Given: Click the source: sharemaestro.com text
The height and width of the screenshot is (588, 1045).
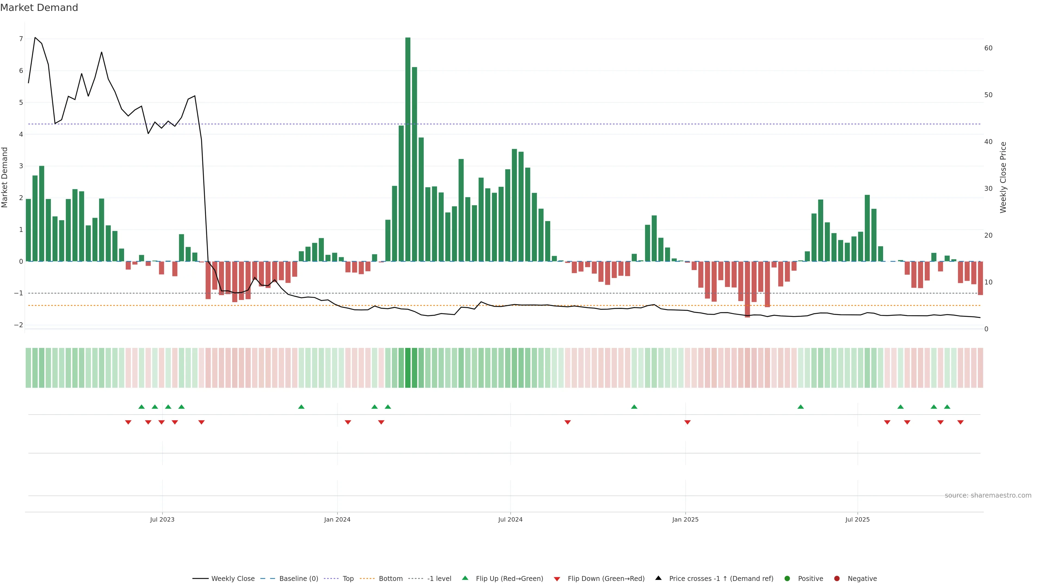Looking at the screenshot, I should [x=988, y=495].
